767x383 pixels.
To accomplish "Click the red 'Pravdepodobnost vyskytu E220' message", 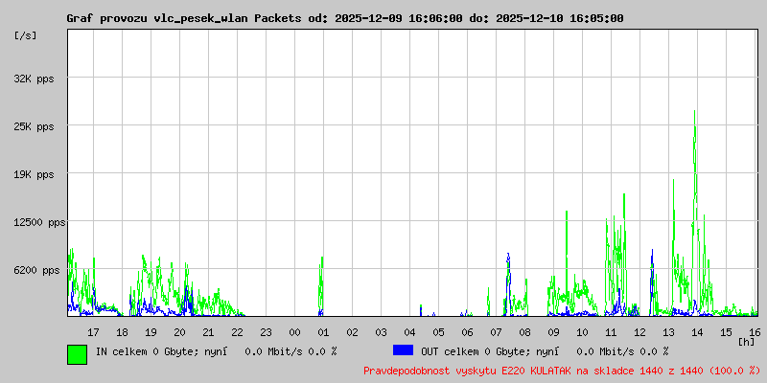I will (563, 371).
